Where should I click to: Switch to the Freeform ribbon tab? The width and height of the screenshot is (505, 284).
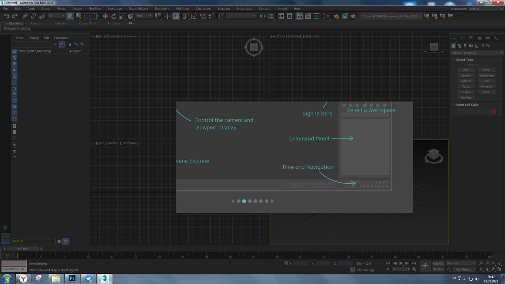point(37,23)
